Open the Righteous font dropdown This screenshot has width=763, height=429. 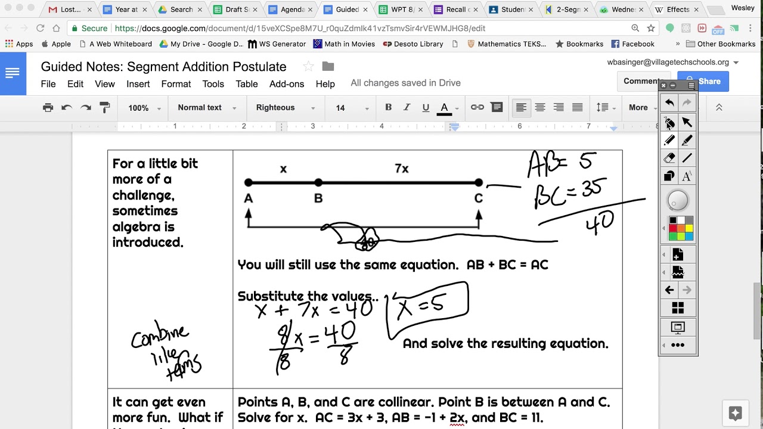click(286, 108)
